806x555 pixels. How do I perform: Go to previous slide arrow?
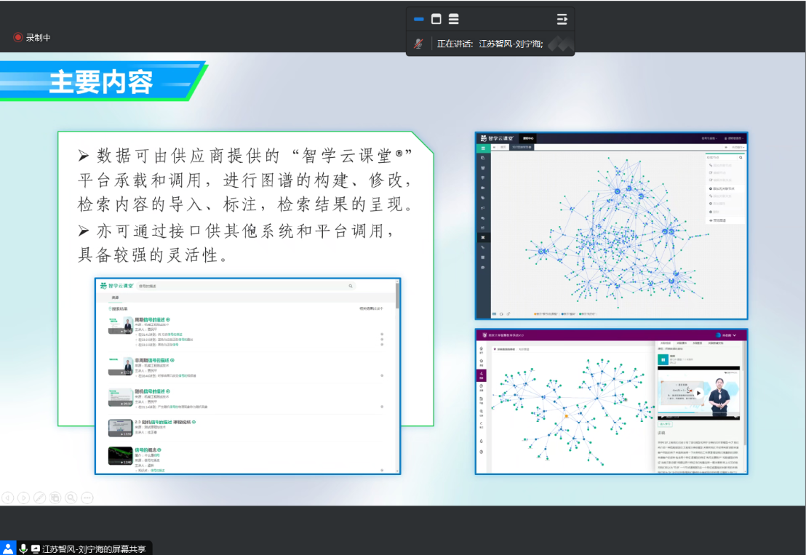(x=8, y=498)
